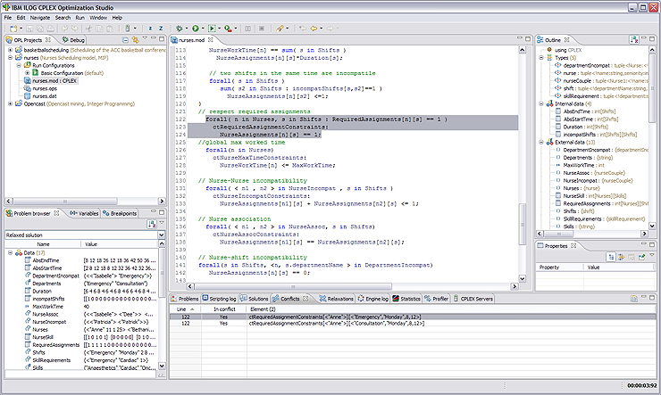Image resolution: width=661 pixels, height=395 pixels.
Task: Expand the basketballscheduling project
Action: click(x=9, y=50)
